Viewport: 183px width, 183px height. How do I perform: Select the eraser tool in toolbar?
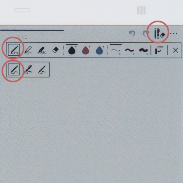pyautogui.click(x=56, y=50)
